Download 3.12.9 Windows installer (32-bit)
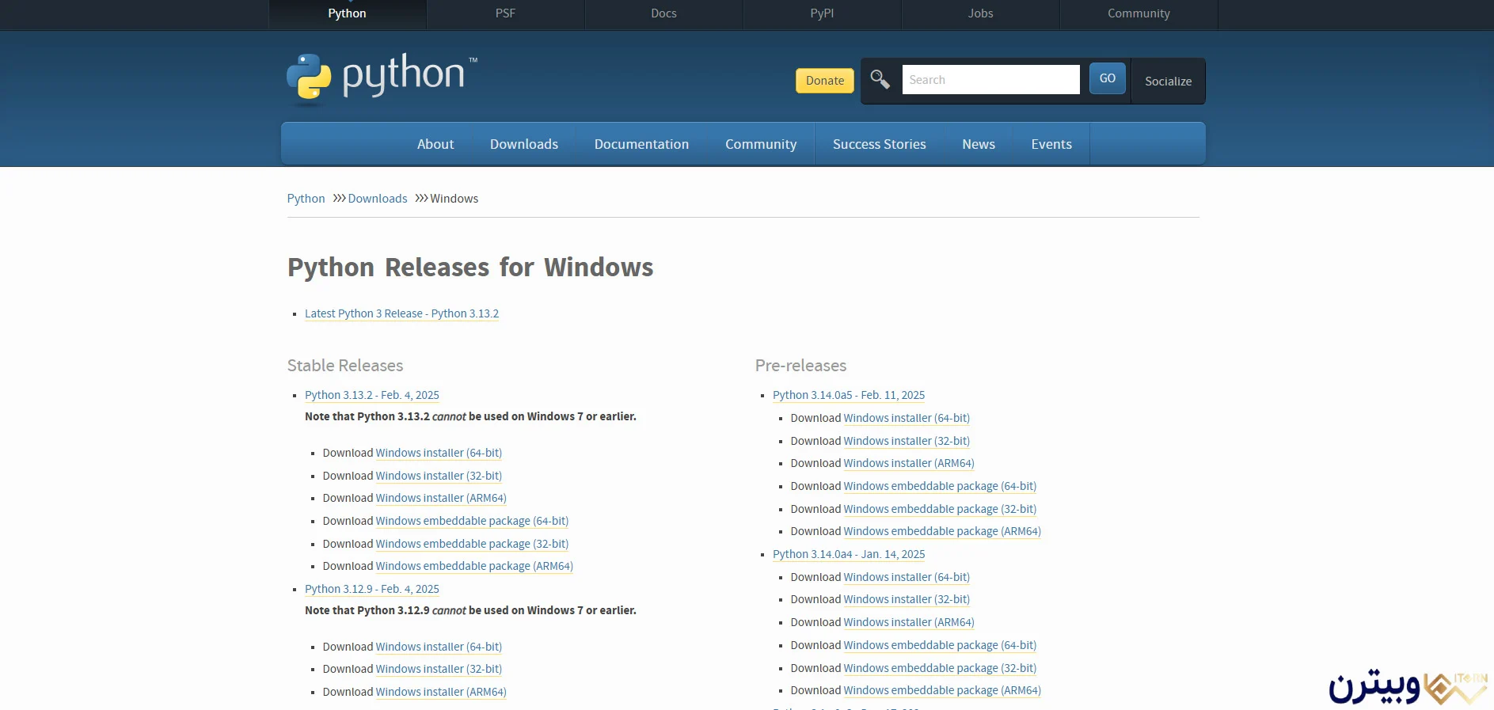The width and height of the screenshot is (1494, 710). click(439, 669)
